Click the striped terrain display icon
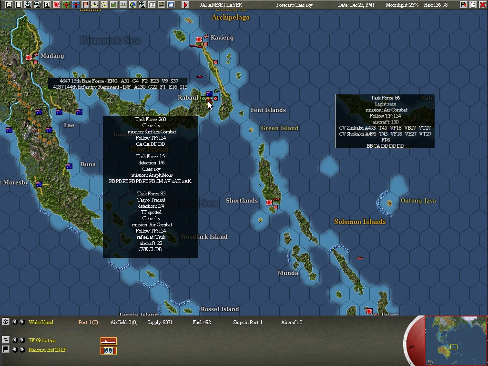 [162, 5]
